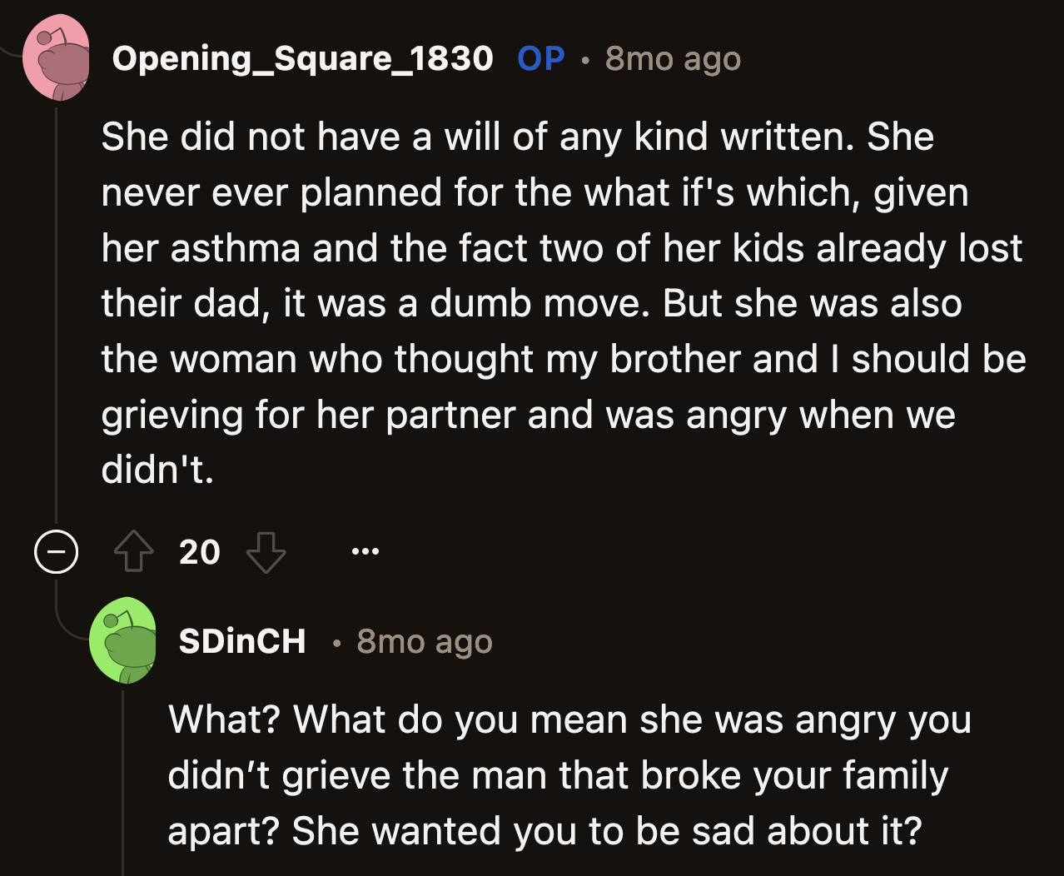The height and width of the screenshot is (876, 1064).
Task: Expand the three-dot options menu
Action: (365, 551)
